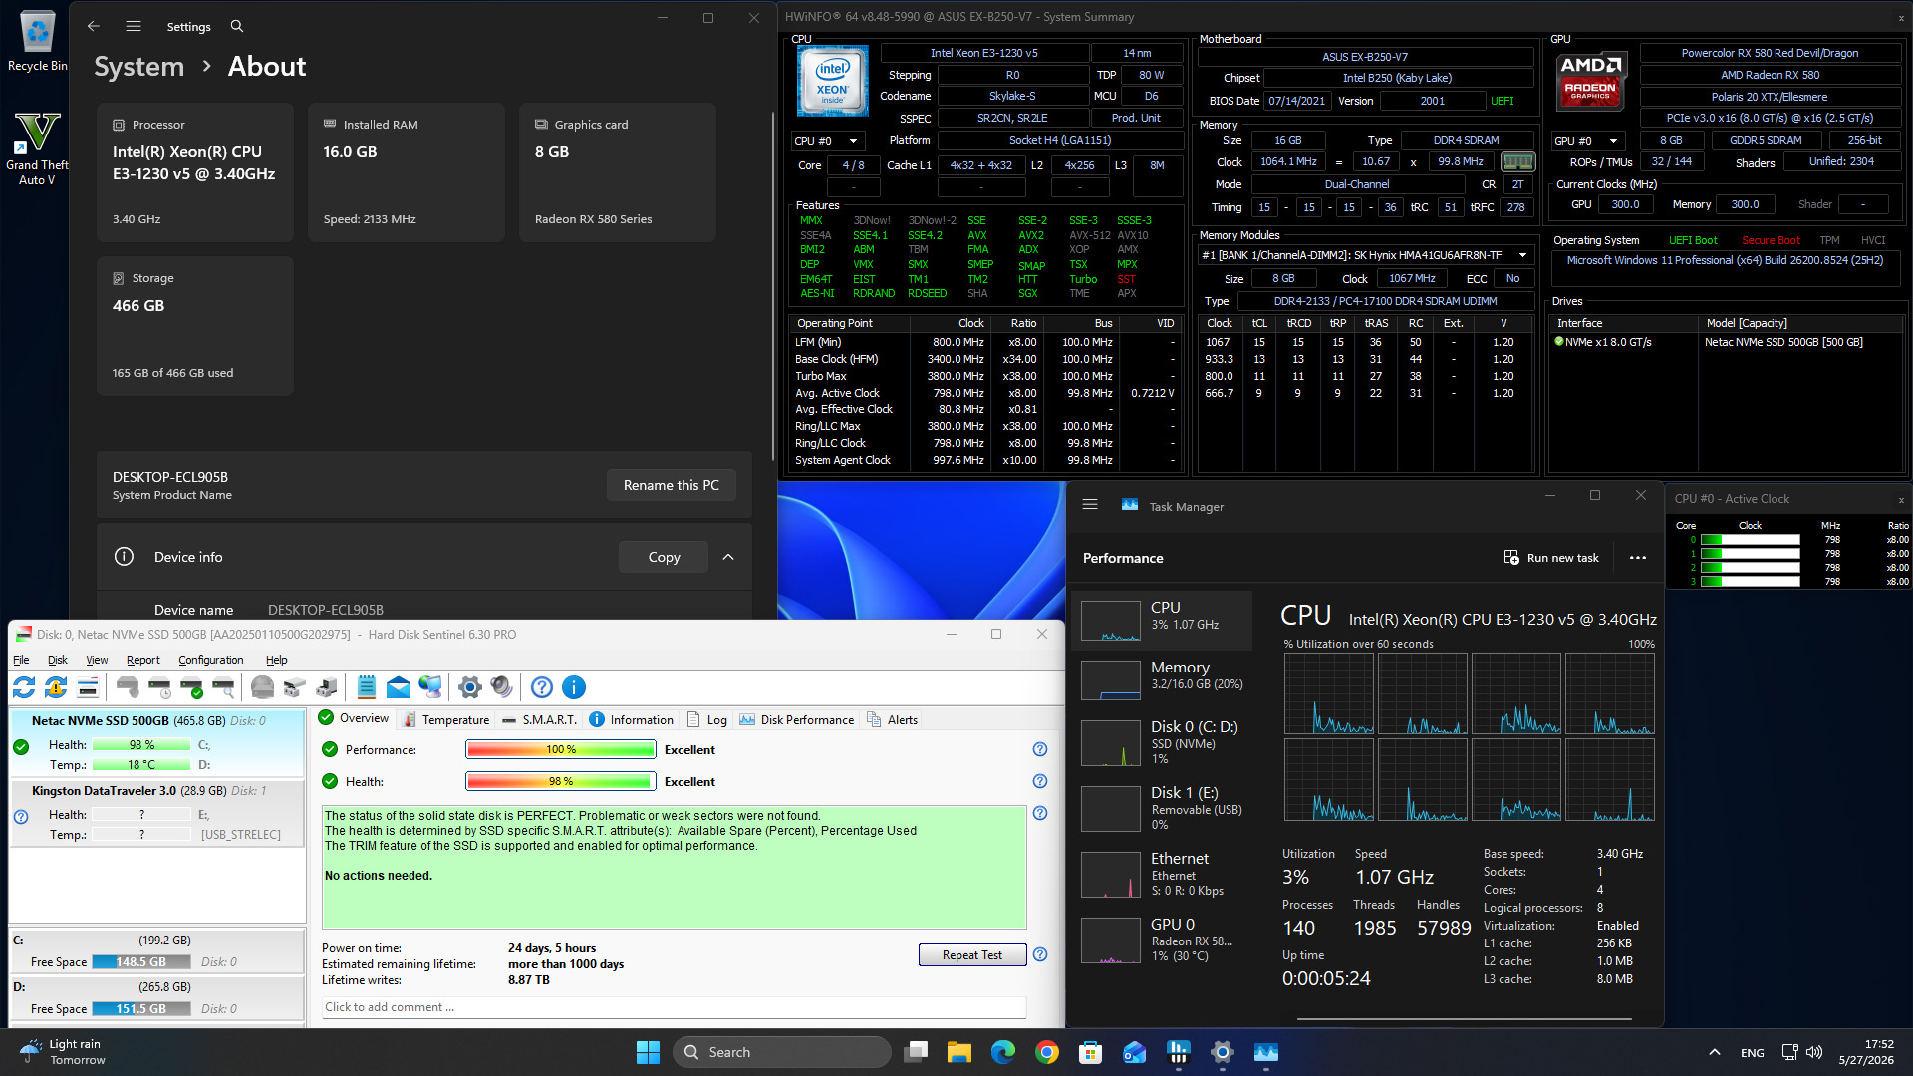The image size is (1913, 1076).
Task: Open Recycle Bin desktop icon
Action: (37, 41)
